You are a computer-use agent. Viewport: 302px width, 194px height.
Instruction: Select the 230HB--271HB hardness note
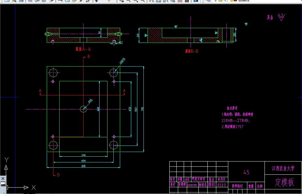tap(235, 121)
